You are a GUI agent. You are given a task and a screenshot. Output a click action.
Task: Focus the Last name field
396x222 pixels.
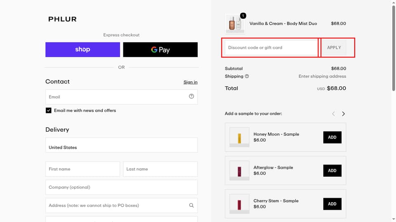click(160, 169)
